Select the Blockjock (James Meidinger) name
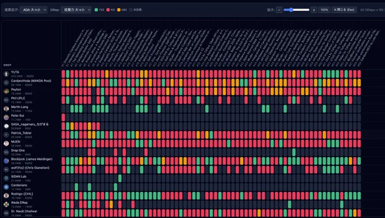 (32, 159)
